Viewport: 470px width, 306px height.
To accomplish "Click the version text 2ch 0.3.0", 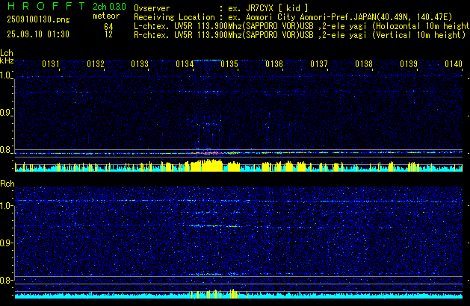I will (109, 7).
